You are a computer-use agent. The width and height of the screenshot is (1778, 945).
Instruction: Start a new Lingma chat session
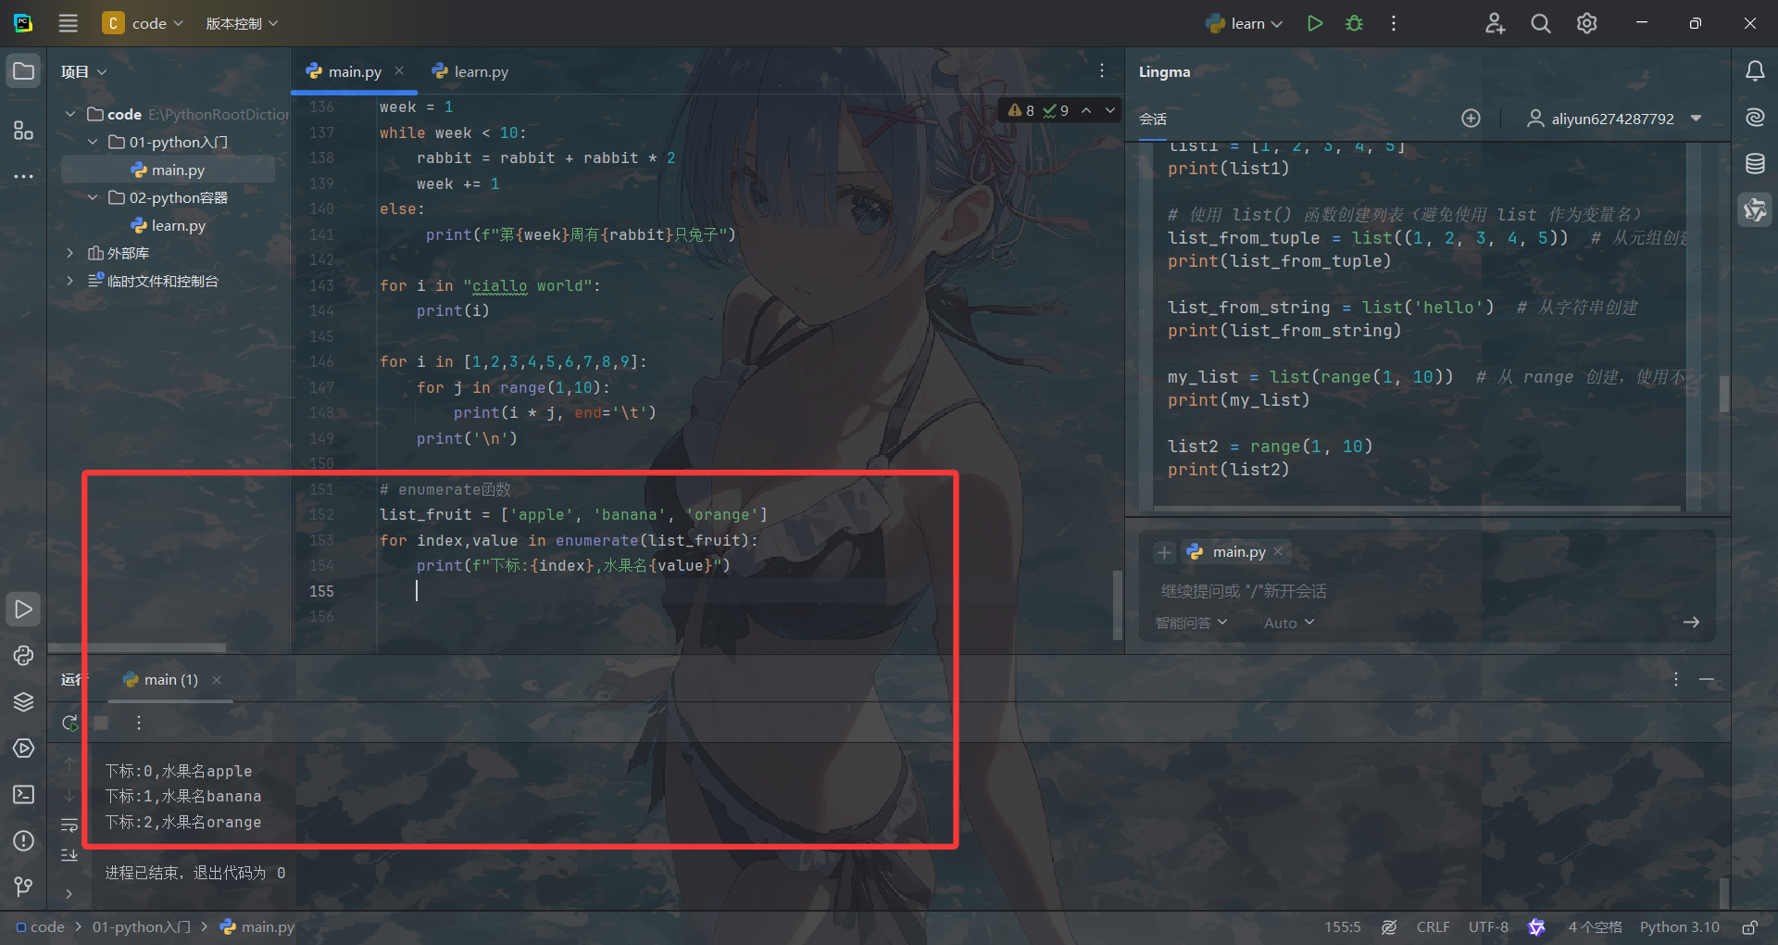[x=1471, y=119]
